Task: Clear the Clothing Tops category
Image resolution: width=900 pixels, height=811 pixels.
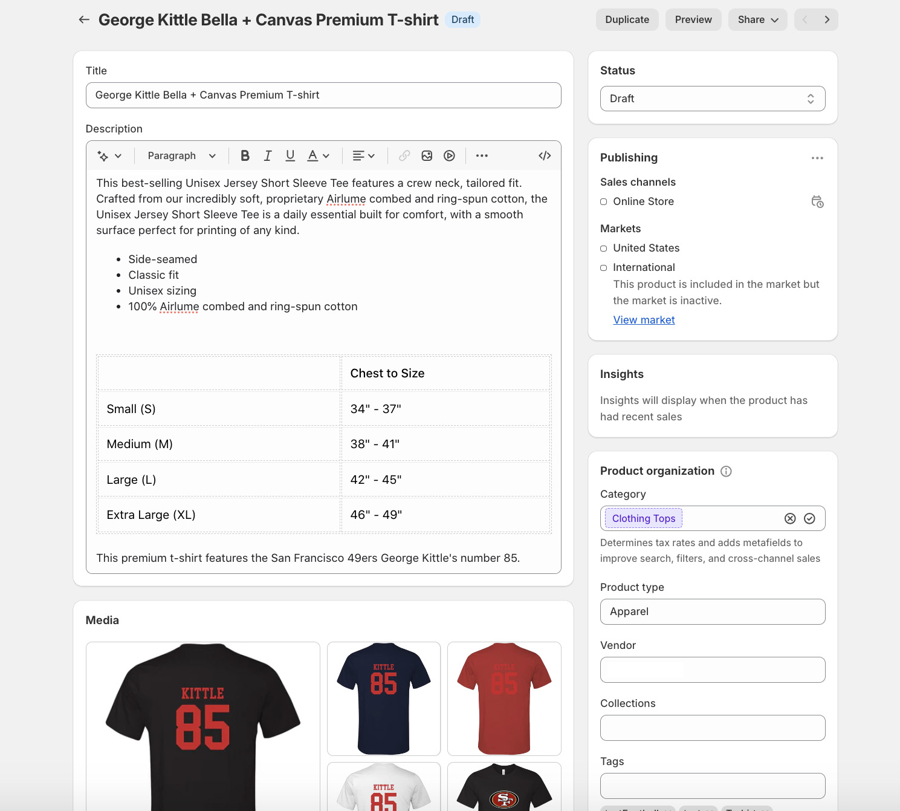Action: tap(790, 518)
